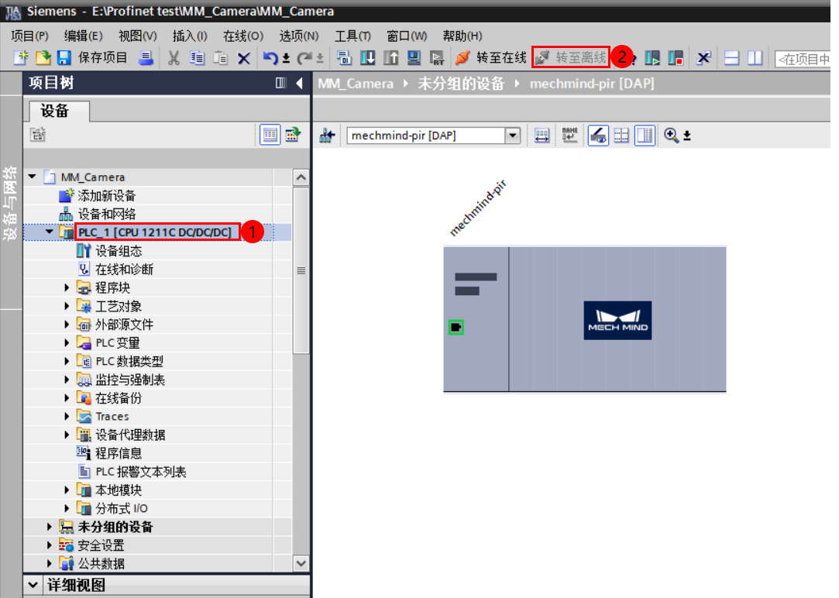Image resolution: width=839 pixels, height=598 pixels.
Task: Click the Undo icon on the toolbar
Action: 271,58
